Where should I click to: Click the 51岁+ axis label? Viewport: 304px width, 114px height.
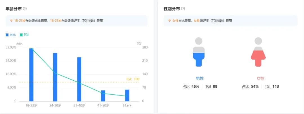(x=127, y=105)
